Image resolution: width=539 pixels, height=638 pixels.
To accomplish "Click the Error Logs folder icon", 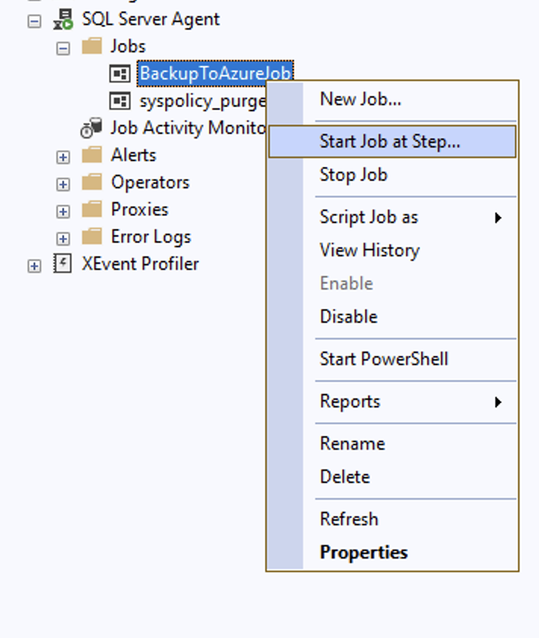I will (x=92, y=237).
